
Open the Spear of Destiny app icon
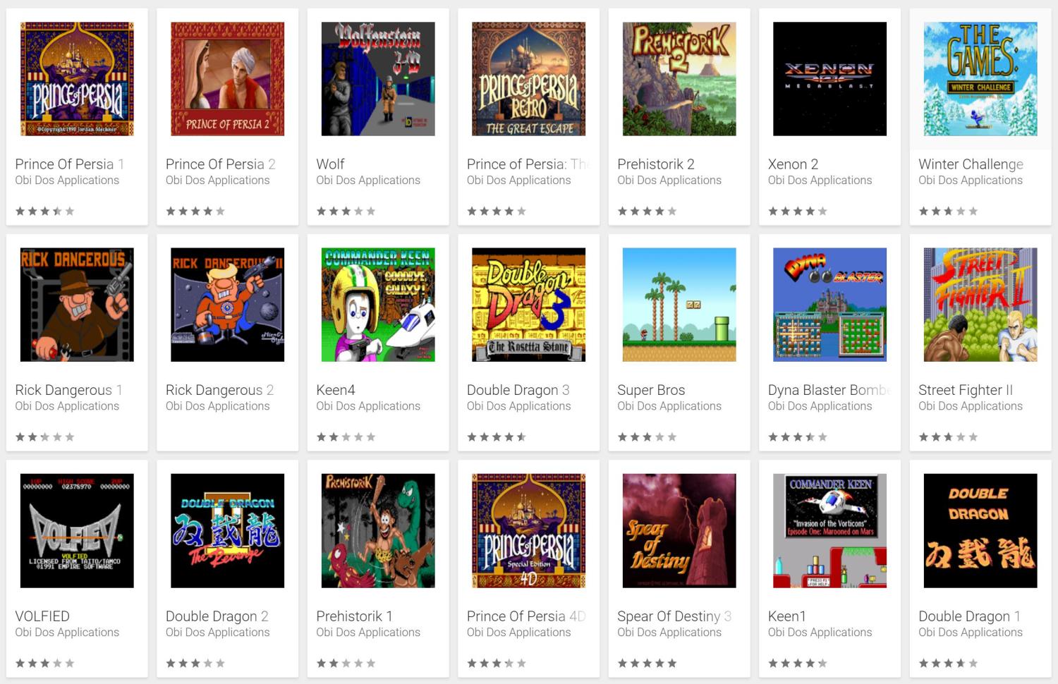[679, 531]
